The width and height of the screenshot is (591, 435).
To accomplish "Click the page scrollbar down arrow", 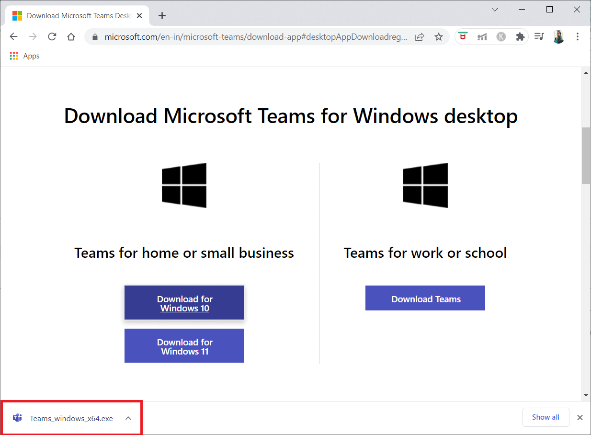I will 586,395.
